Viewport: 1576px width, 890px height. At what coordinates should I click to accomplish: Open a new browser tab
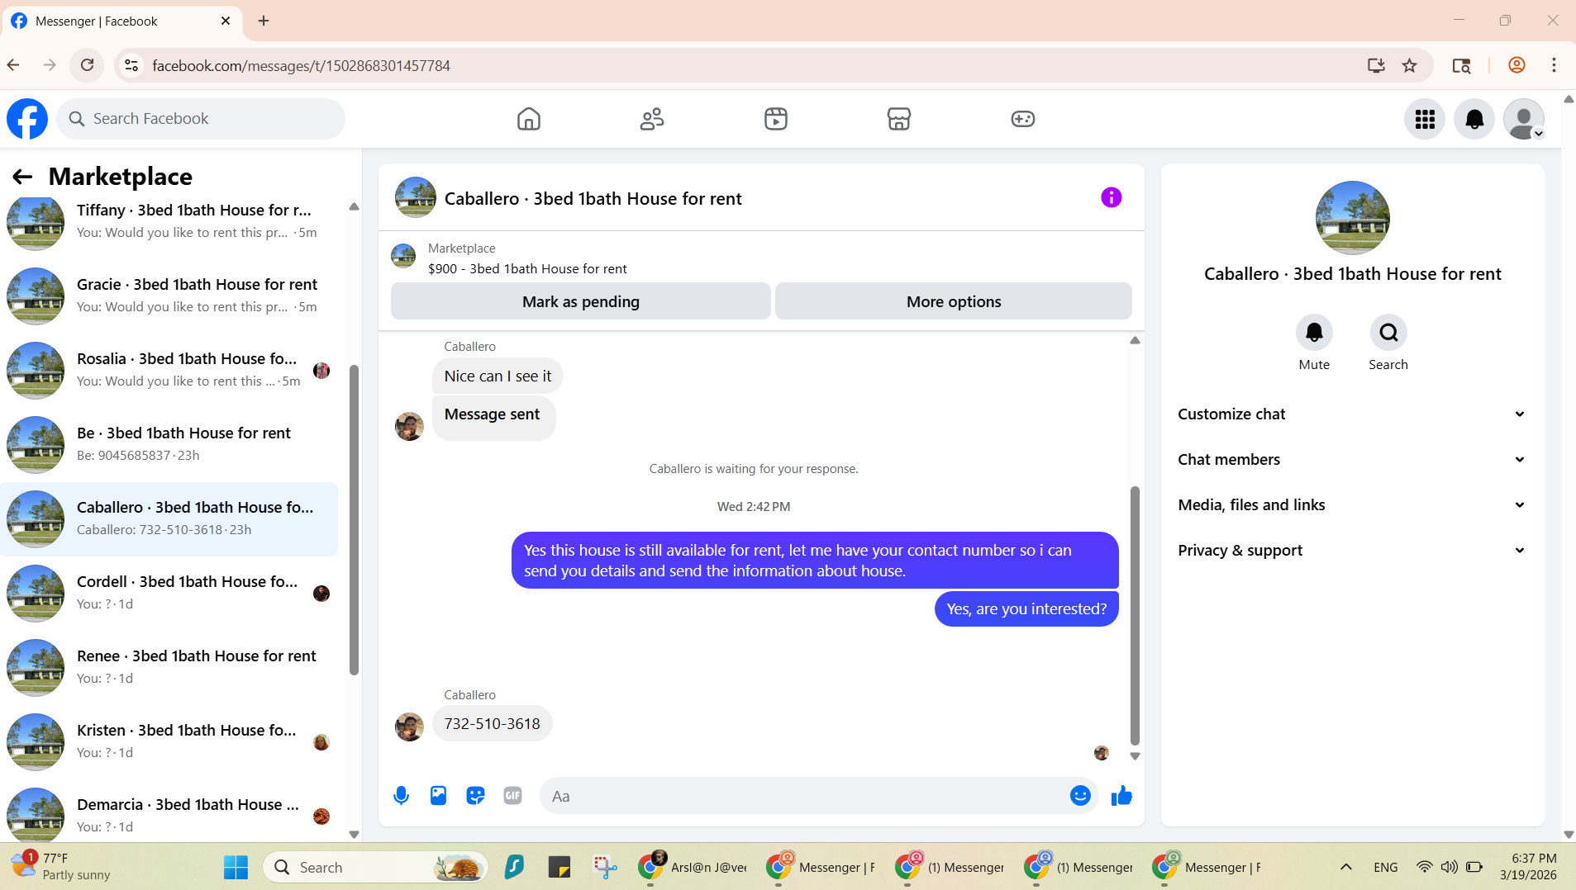tap(264, 21)
